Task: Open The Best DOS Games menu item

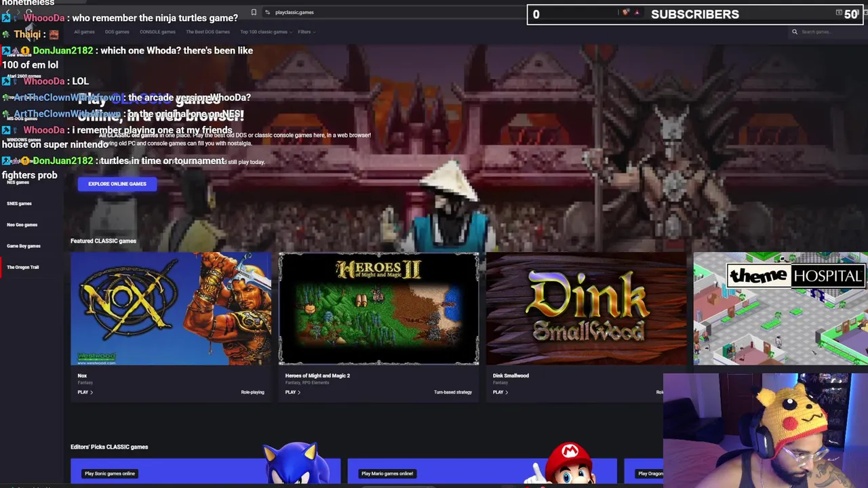Action: pyautogui.click(x=208, y=32)
